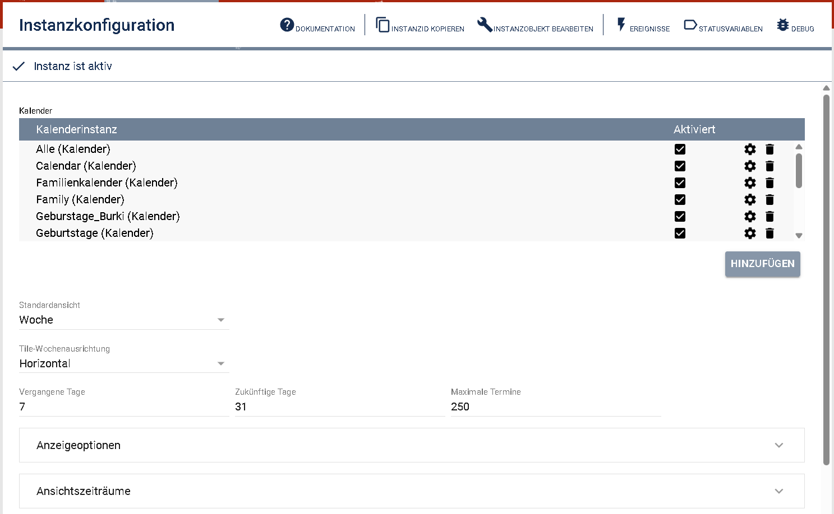Toggle Aktiviert checkbox for Calendar (Kalender)
This screenshot has height=514, width=834.
coord(680,166)
